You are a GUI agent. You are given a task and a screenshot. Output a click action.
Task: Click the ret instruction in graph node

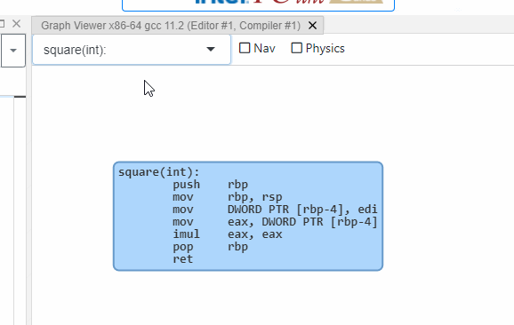point(183,259)
